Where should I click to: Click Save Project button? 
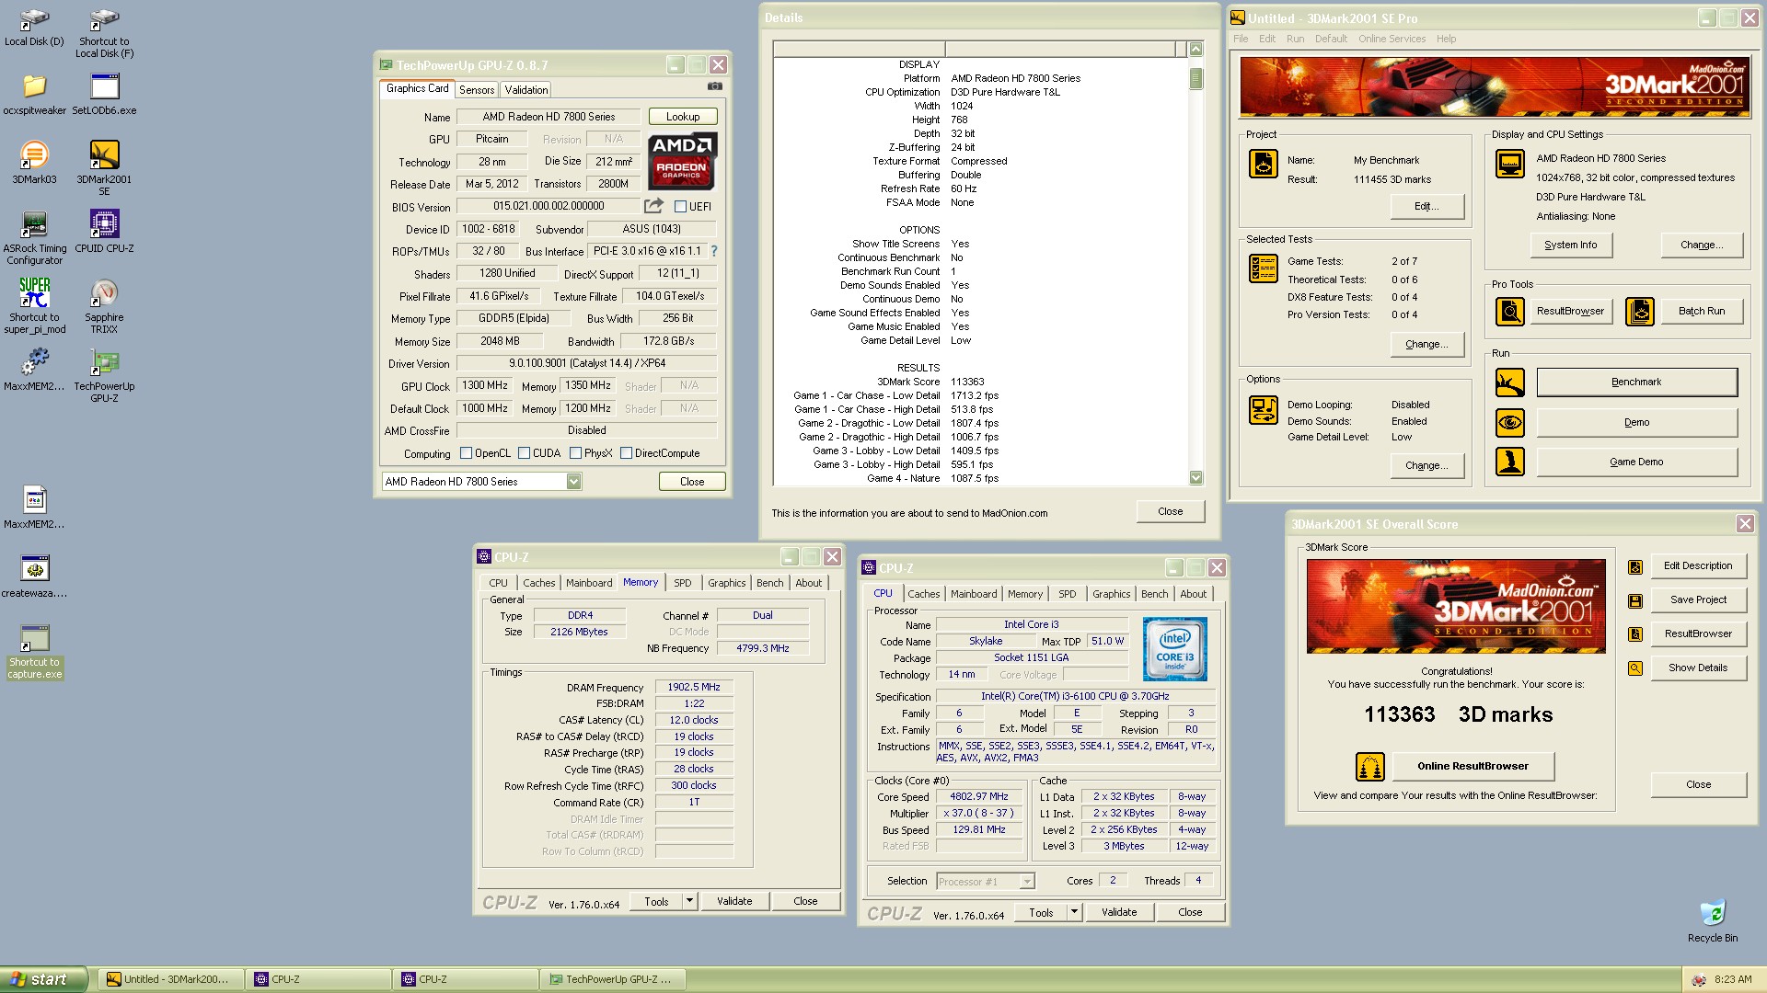(x=1698, y=599)
